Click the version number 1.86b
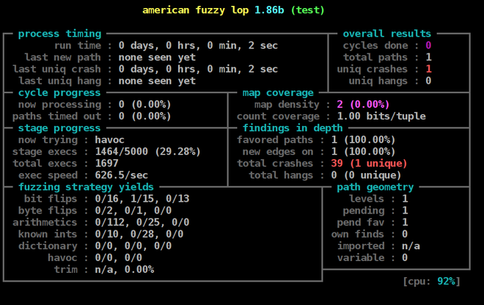Image resolution: width=484 pixels, height=305 pixels. (x=269, y=10)
